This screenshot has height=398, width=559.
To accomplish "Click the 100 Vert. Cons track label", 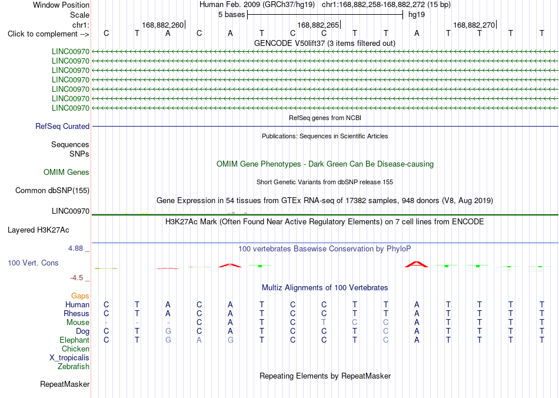I will click(33, 263).
